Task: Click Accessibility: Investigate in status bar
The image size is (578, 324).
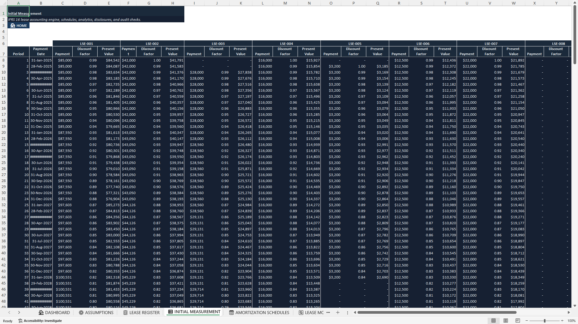Action: 40,321
